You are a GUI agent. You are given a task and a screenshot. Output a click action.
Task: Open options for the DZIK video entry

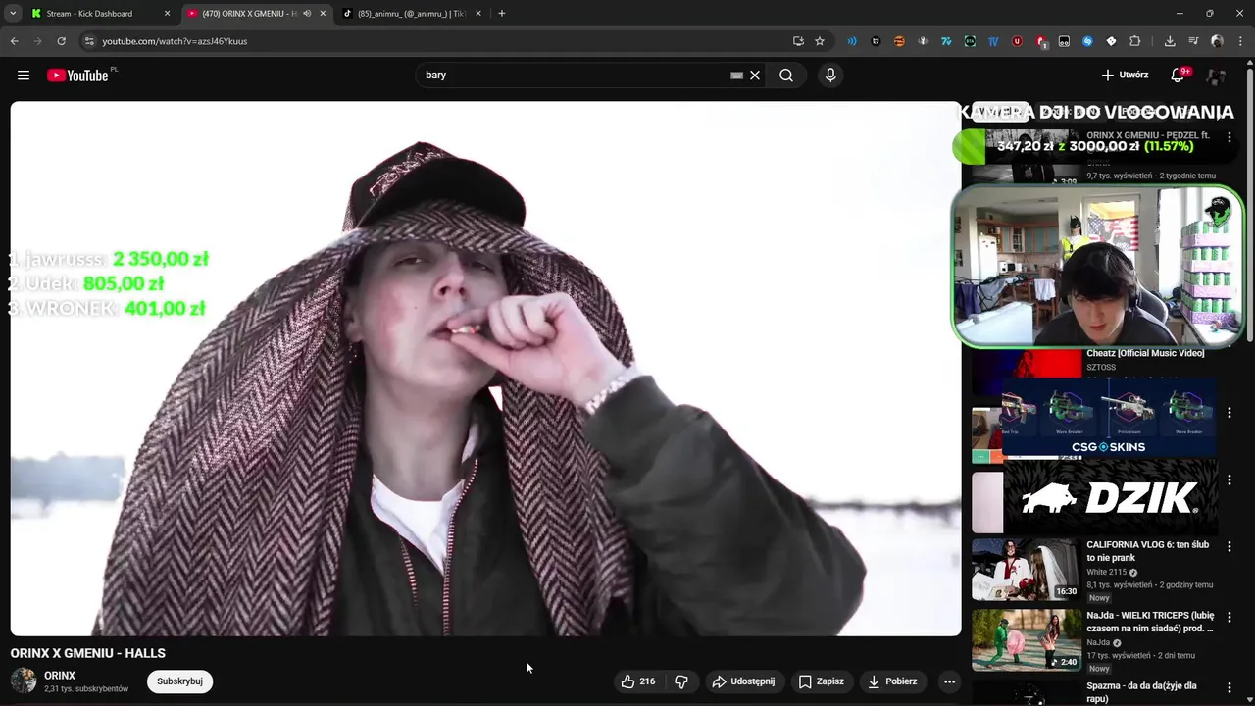click(1230, 480)
